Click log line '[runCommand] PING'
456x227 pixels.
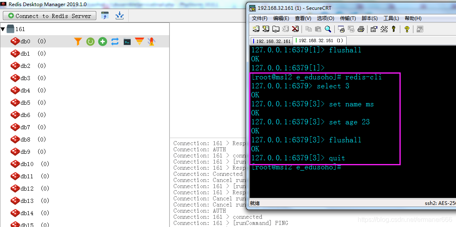pos(231,223)
